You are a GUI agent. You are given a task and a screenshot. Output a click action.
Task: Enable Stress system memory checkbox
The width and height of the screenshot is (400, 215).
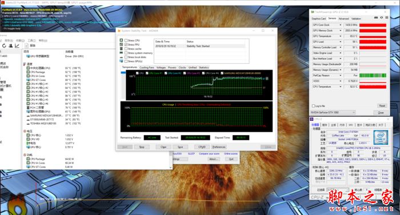[126, 53]
